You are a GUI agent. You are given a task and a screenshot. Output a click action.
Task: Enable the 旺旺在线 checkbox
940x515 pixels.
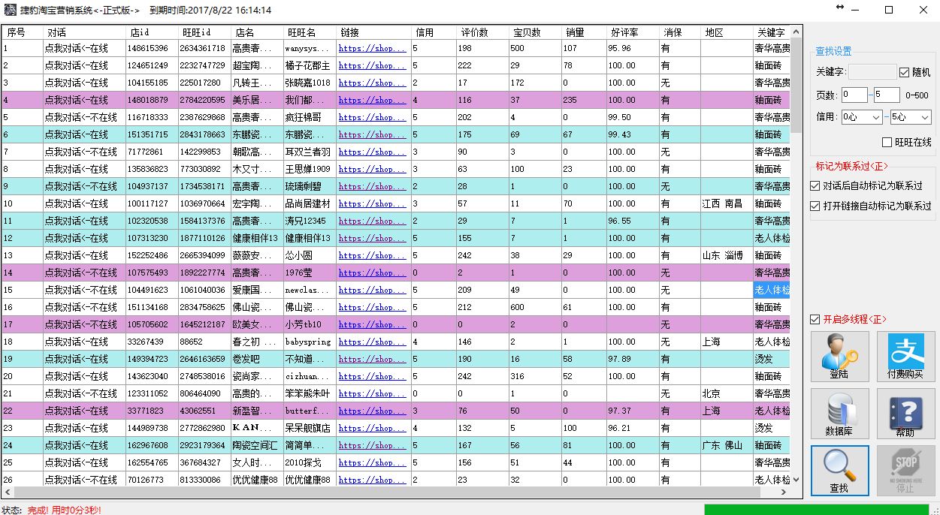(x=887, y=142)
